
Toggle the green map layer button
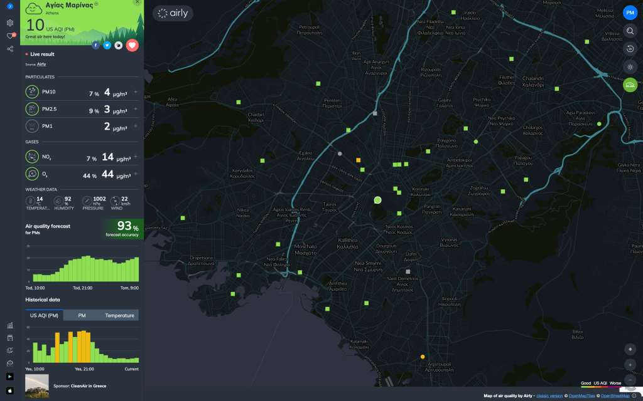coord(630,85)
